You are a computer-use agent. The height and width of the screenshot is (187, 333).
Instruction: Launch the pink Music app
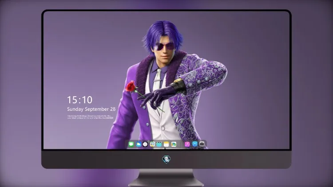click(x=187, y=144)
